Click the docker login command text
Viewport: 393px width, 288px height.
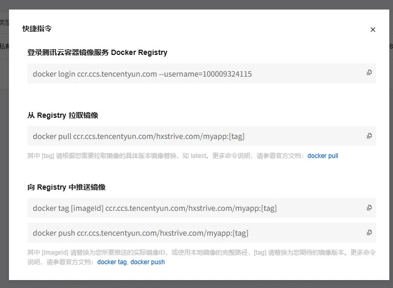142,74
